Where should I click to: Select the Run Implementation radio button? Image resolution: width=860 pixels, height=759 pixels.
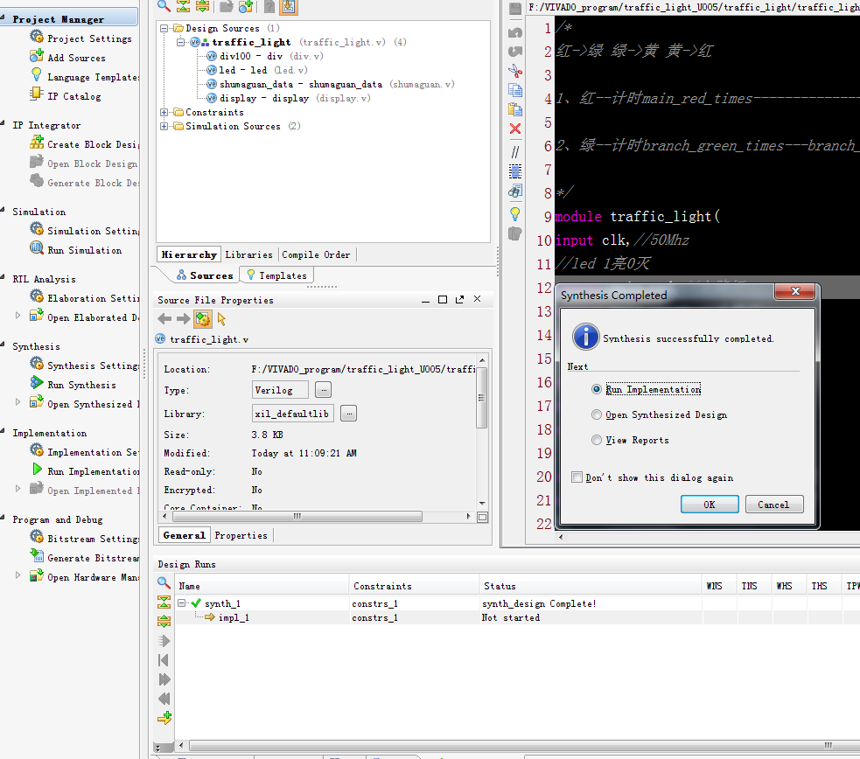pyautogui.click(x=597, y=389)
